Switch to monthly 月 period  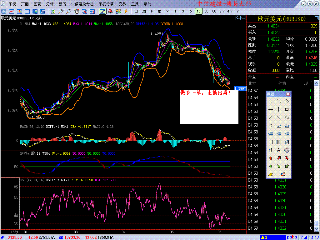152,11
